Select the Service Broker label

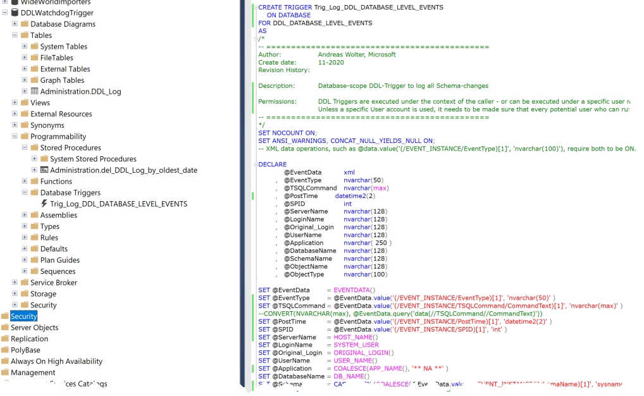[x=54, y=282]
